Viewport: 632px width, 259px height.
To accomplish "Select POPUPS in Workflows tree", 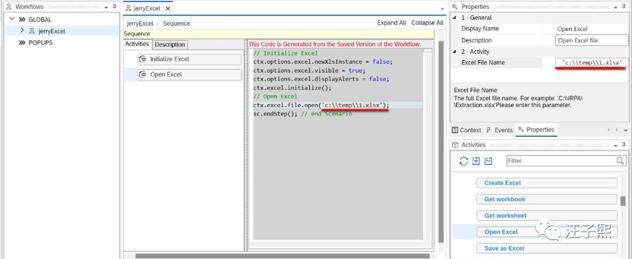I will point(40,43).
